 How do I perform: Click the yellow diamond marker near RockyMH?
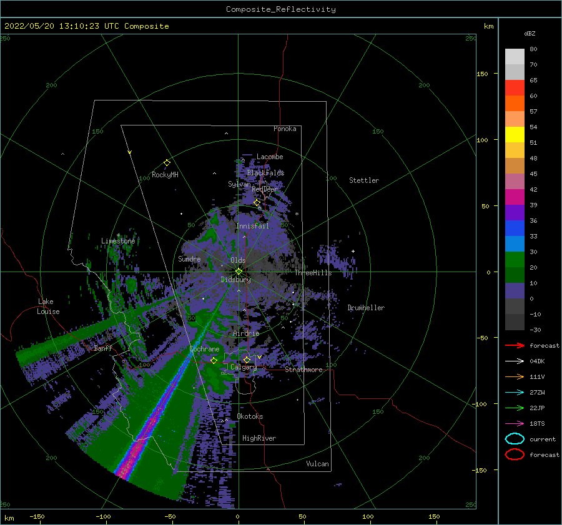(x=167, y=163)
